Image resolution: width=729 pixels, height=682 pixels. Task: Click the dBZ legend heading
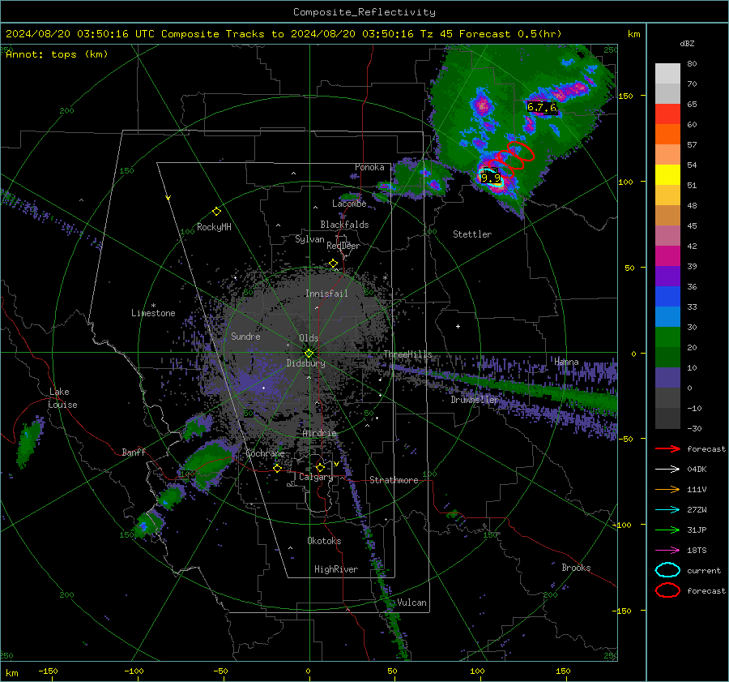687,44
